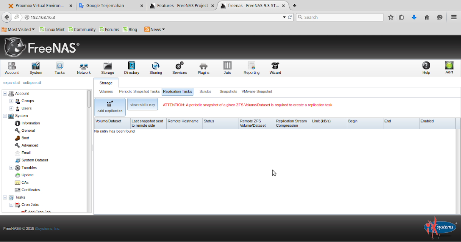Switch to the Snapshots tab

pos(228,91)
